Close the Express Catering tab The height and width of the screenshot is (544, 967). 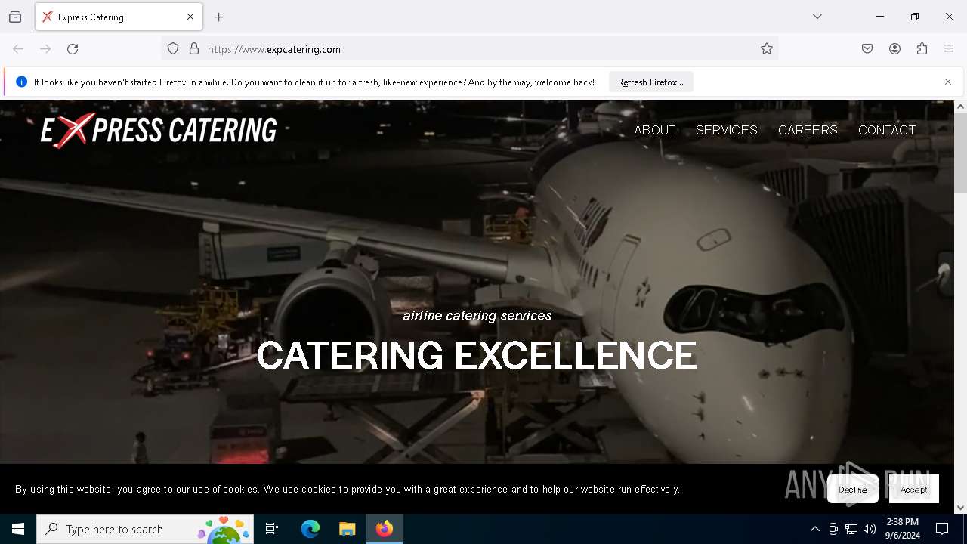pos(190,17)
